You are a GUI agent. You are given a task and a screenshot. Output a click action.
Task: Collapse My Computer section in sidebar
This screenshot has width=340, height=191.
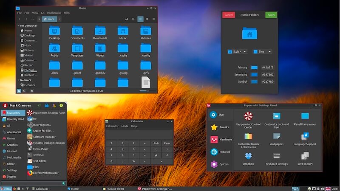(19, 25)
